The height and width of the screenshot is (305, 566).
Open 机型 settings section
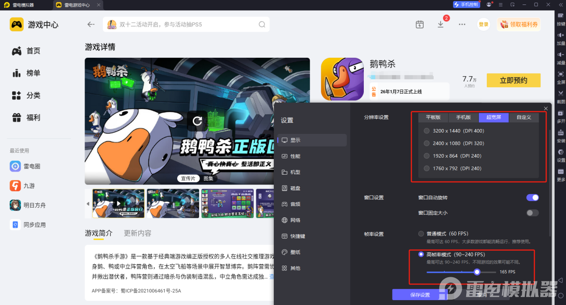[312, 172]
